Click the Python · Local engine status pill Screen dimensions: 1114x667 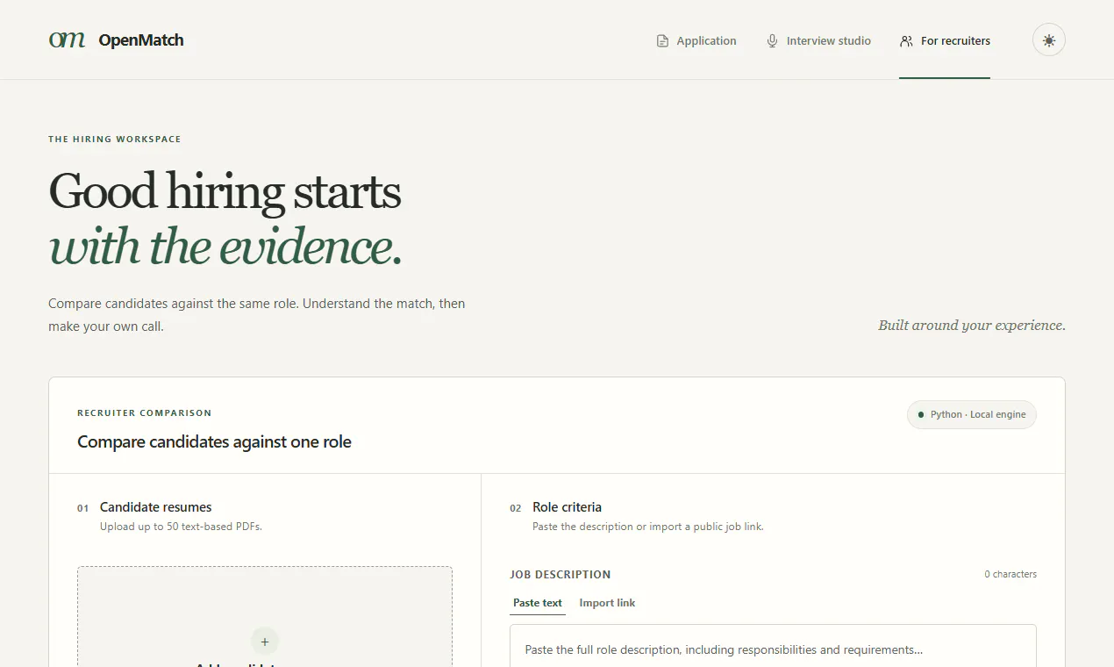(x=972, y=415)
